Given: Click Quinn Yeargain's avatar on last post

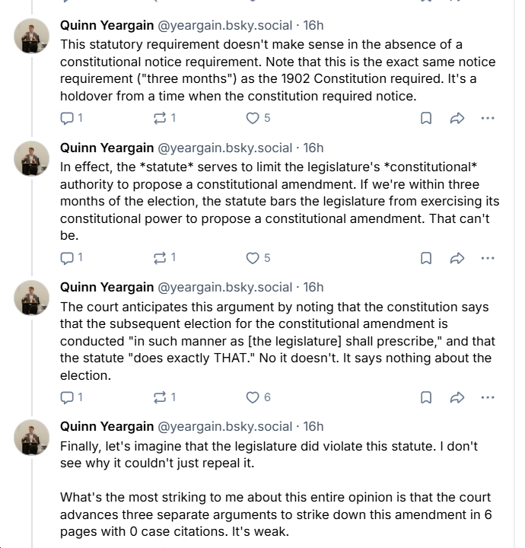Looking at the screenshot, I should point(32,437).
